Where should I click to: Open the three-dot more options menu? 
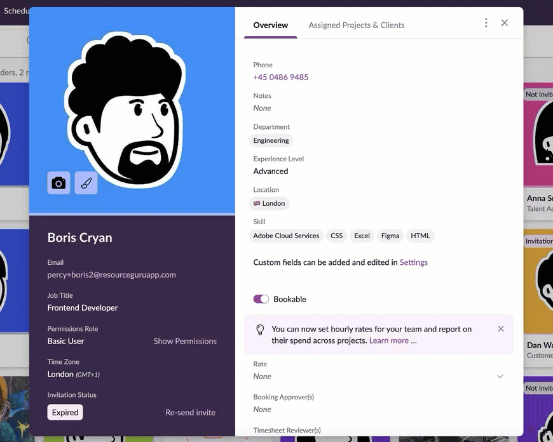click(x=486, y=23)
